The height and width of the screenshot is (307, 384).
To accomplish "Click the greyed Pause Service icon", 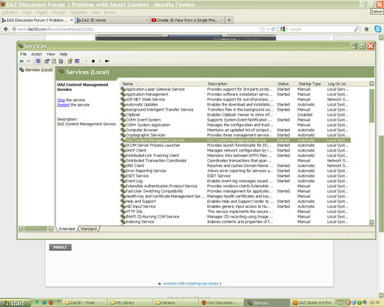I will (100, 61).
